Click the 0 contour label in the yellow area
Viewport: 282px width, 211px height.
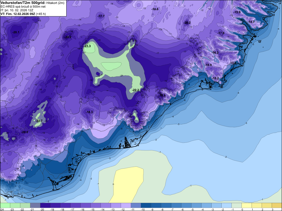113,184
